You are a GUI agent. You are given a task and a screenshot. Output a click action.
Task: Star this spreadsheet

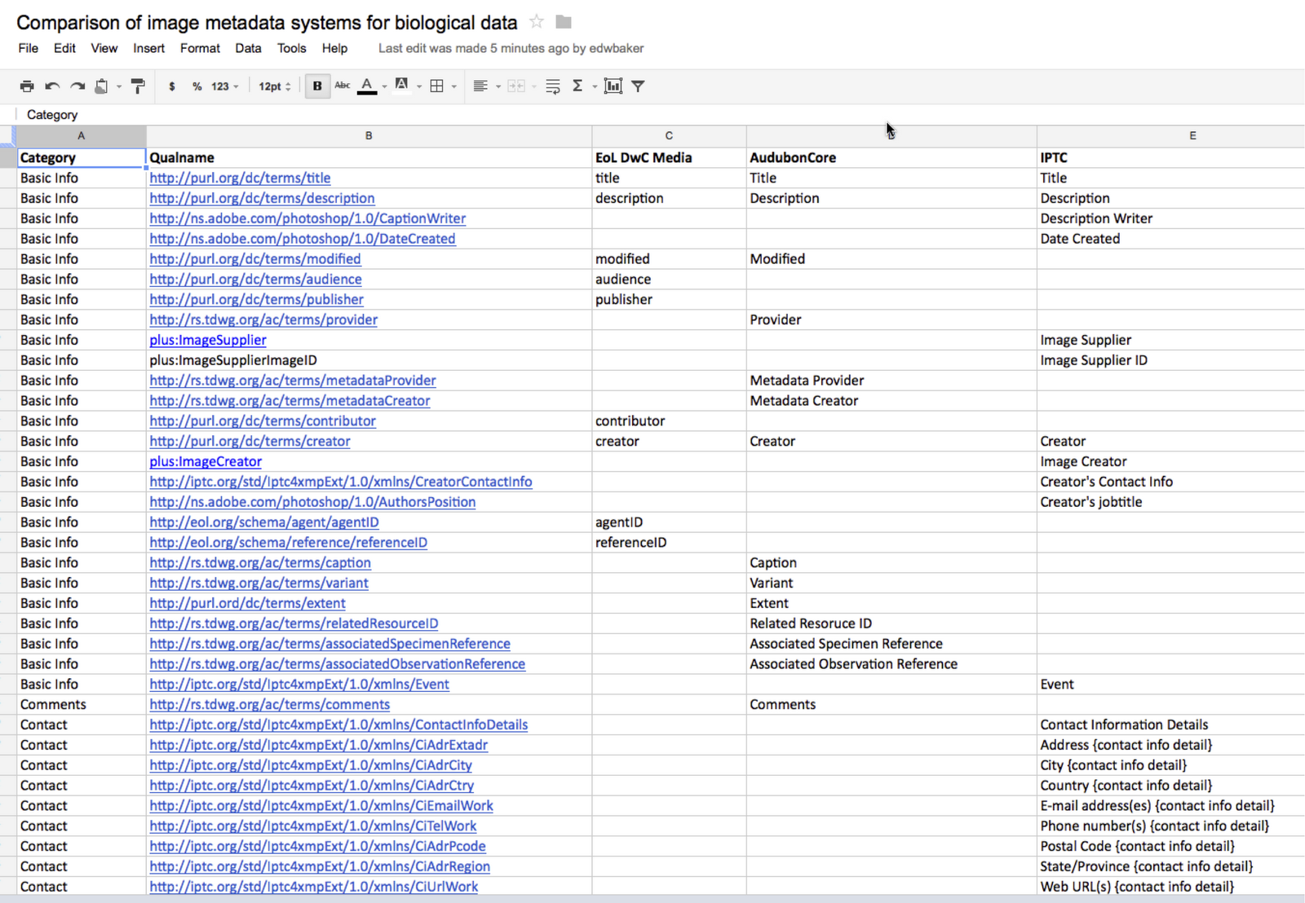point(537,22)
